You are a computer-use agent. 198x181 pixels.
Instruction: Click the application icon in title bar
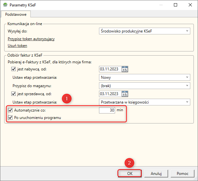(5, 5)
